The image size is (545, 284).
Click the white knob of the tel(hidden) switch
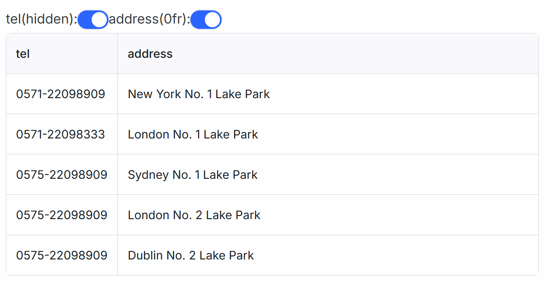99,19
